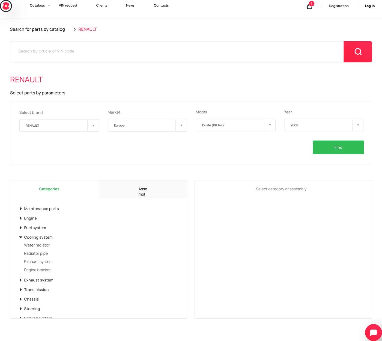Image resolution: width=382 pixels, height=341 pixels.
Task: Go to VIN request page
Action: point(68,5)
